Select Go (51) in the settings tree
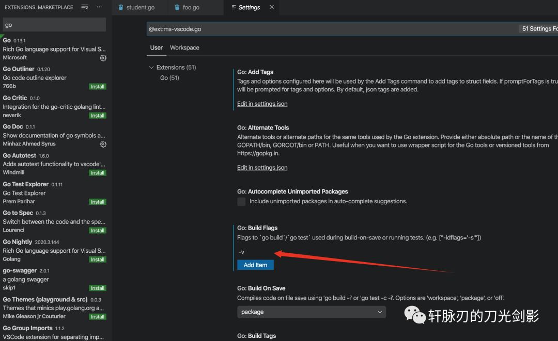The image size is (558, 341). 169,78
